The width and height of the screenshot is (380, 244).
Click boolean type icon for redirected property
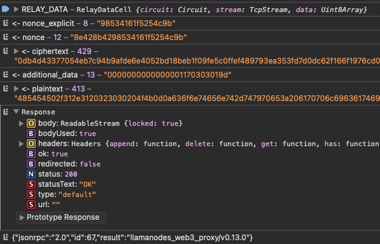point(31,164)
